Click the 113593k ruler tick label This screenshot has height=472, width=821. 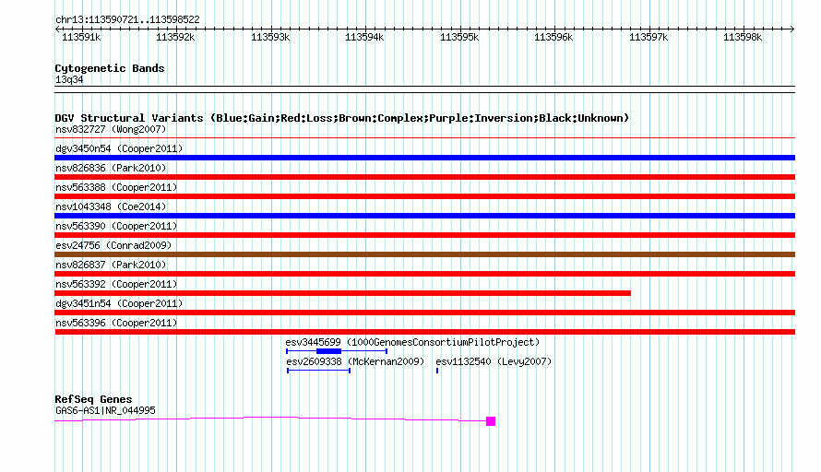click(270, 37)
